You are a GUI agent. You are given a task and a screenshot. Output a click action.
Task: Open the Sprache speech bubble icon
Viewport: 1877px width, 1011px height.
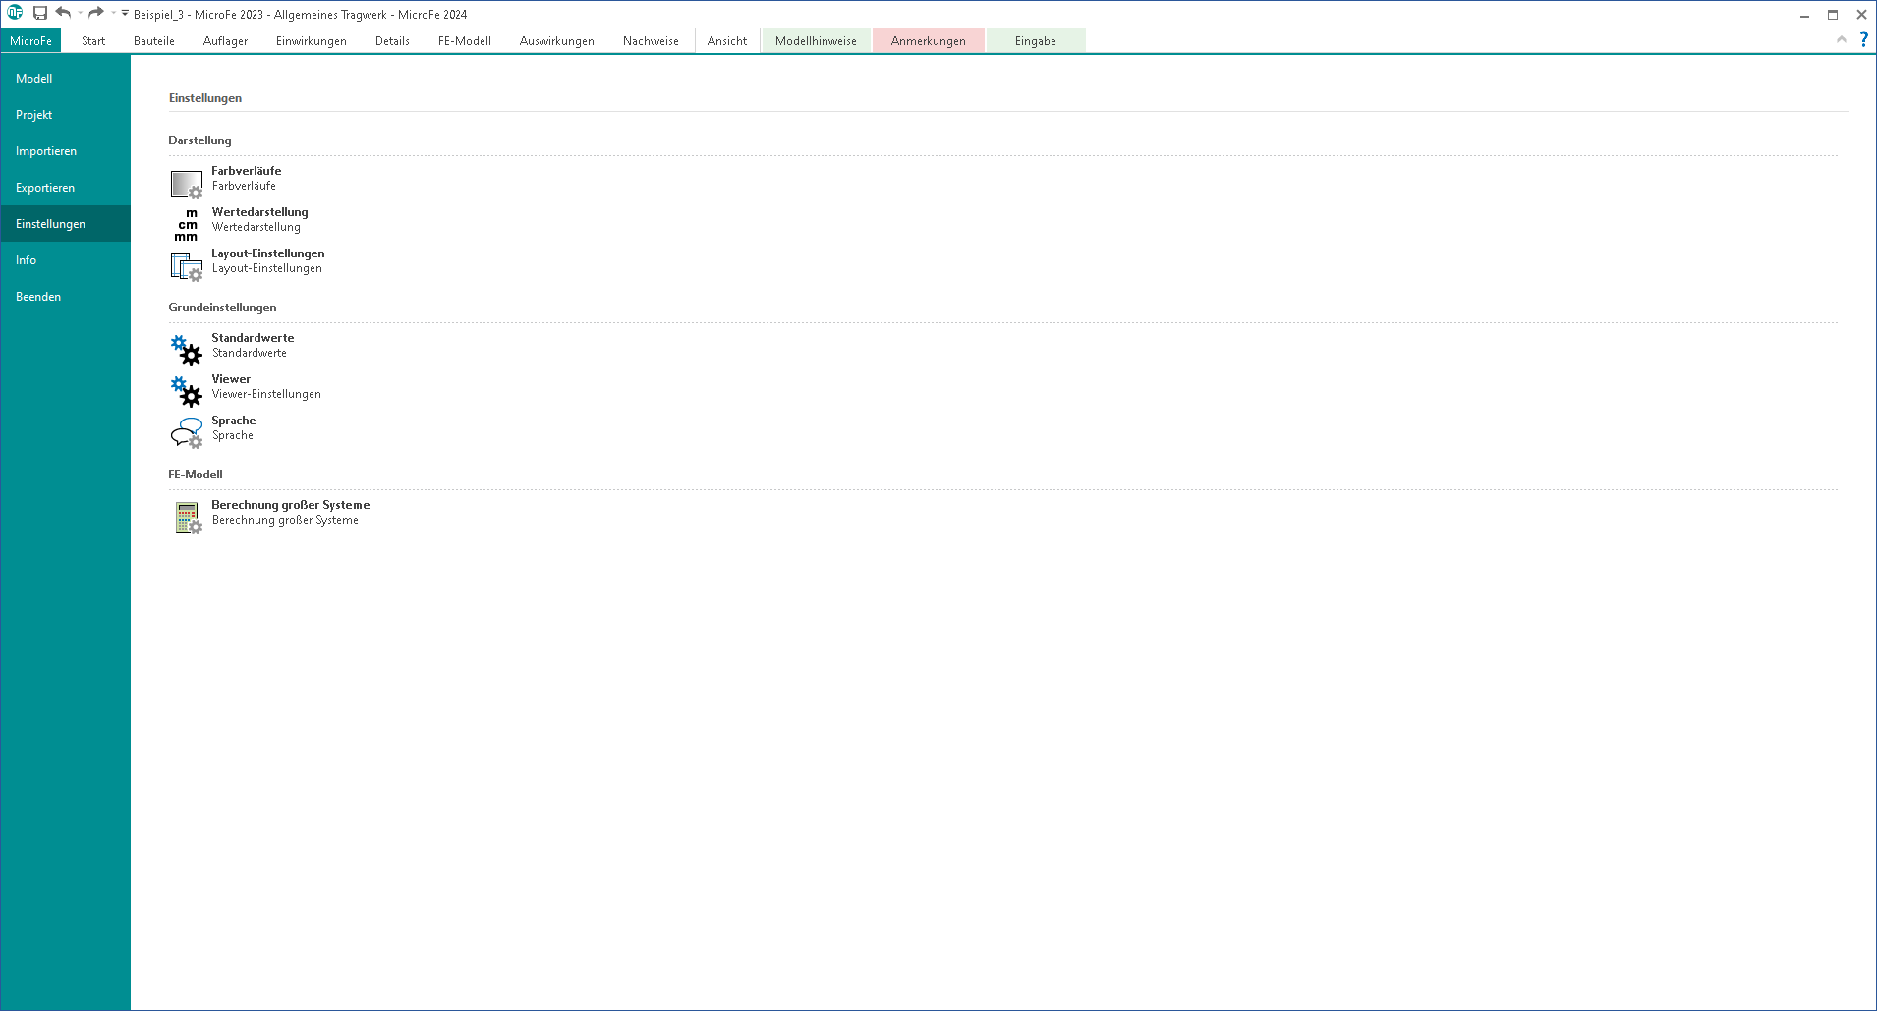coord(186,432)
